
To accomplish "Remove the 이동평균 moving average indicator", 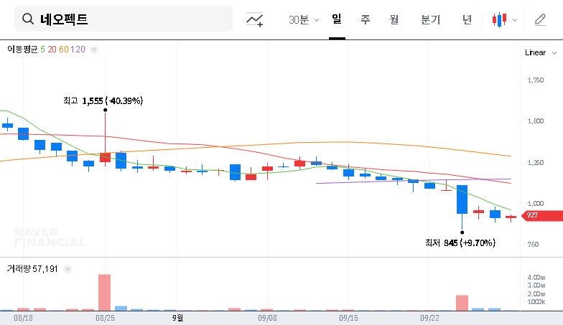I will 93,49.
